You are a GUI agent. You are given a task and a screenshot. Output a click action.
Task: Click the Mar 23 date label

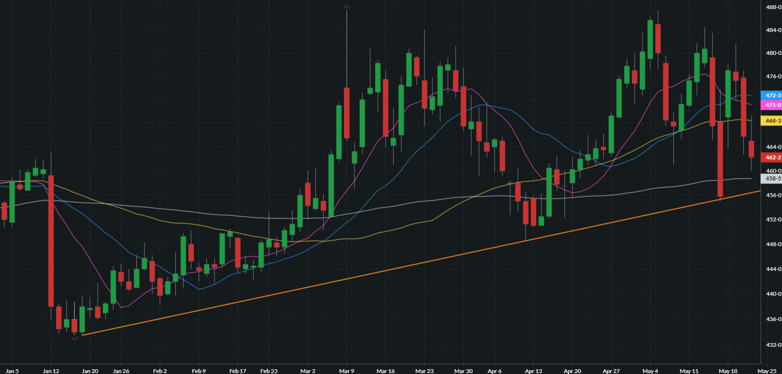(424, 371)
